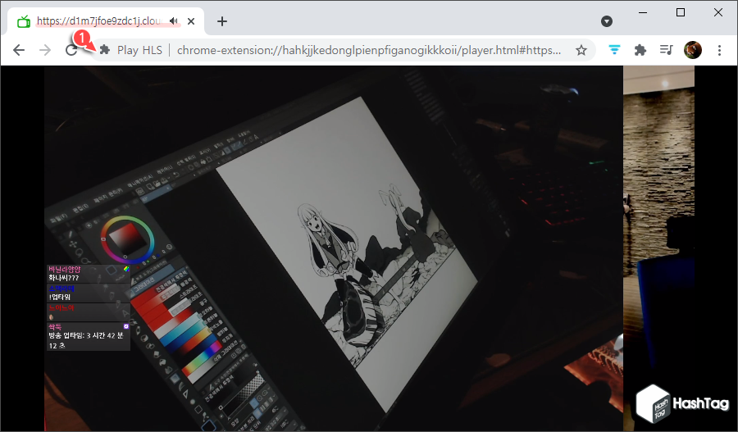
Task: Open the media control icon in the toolbar
Action: (x=666, y=50)
